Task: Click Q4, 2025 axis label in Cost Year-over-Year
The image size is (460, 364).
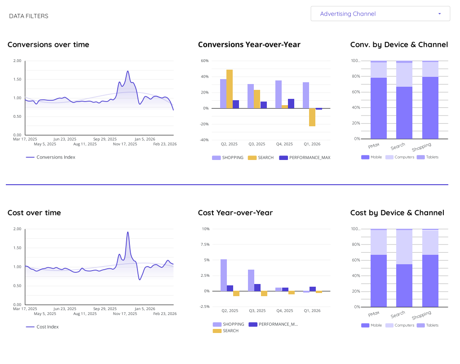Action: pos(284,311)
